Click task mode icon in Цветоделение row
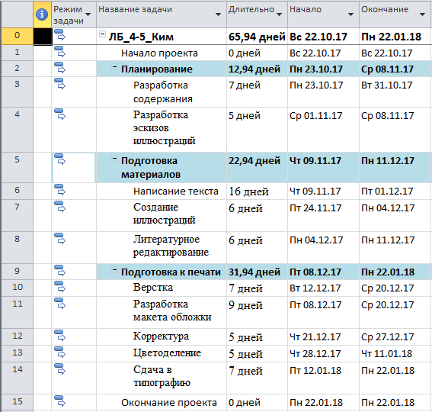 (59, 352)
